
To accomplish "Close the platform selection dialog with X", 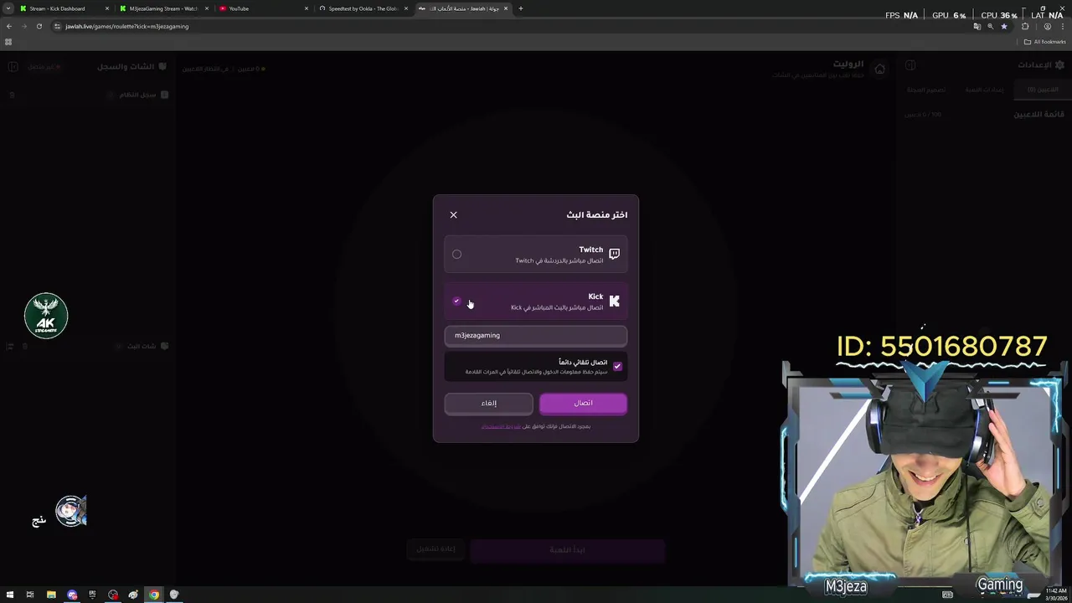I will (453, 215).
